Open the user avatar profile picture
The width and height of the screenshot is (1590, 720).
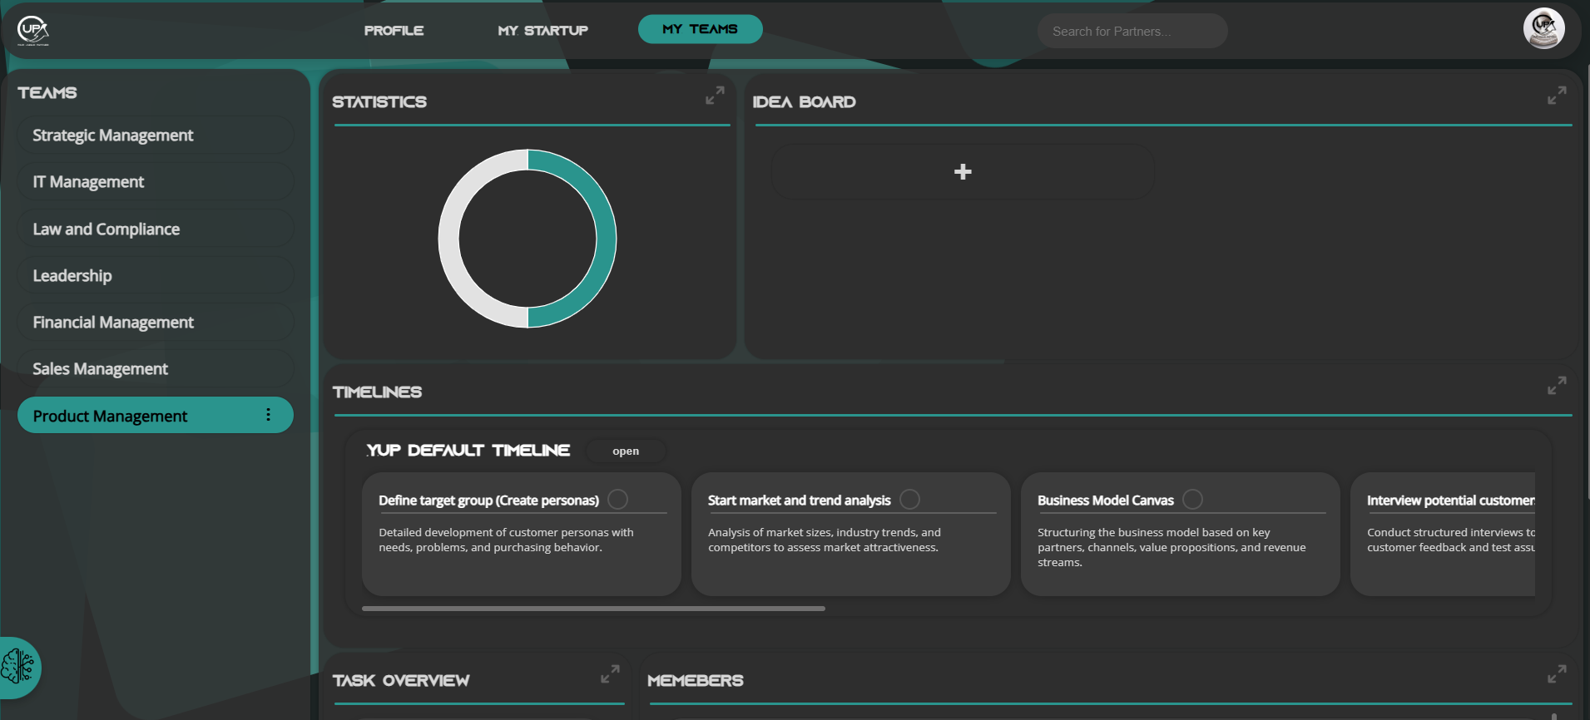tap(1543, 29)
